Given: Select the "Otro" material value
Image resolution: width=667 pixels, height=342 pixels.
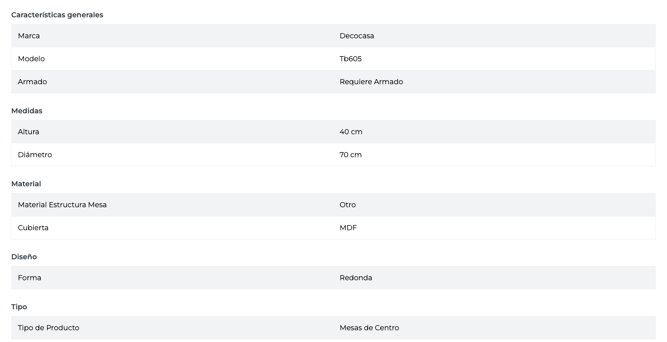Looking at the screenshot, I should click(x=347, y=205).
